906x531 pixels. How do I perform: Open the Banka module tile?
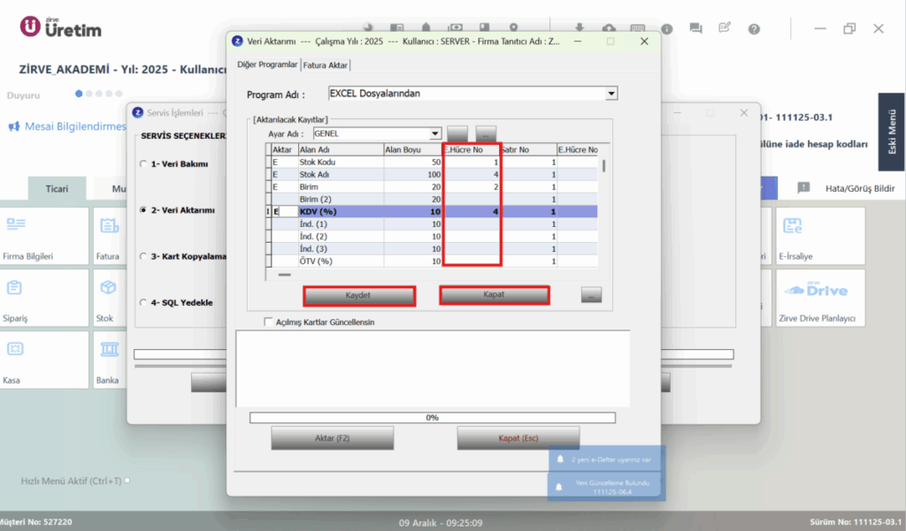point(110,360)
